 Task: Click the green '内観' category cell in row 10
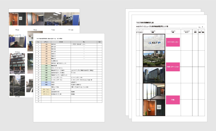click(x=46, y=65)
